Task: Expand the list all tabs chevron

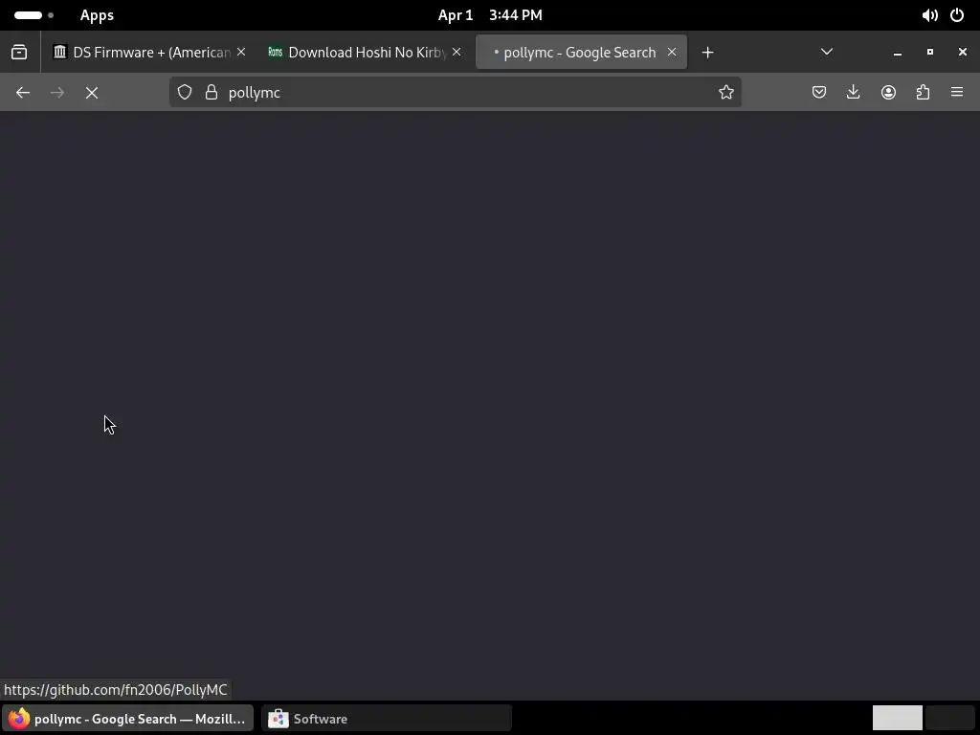Action: click(826, 52)
